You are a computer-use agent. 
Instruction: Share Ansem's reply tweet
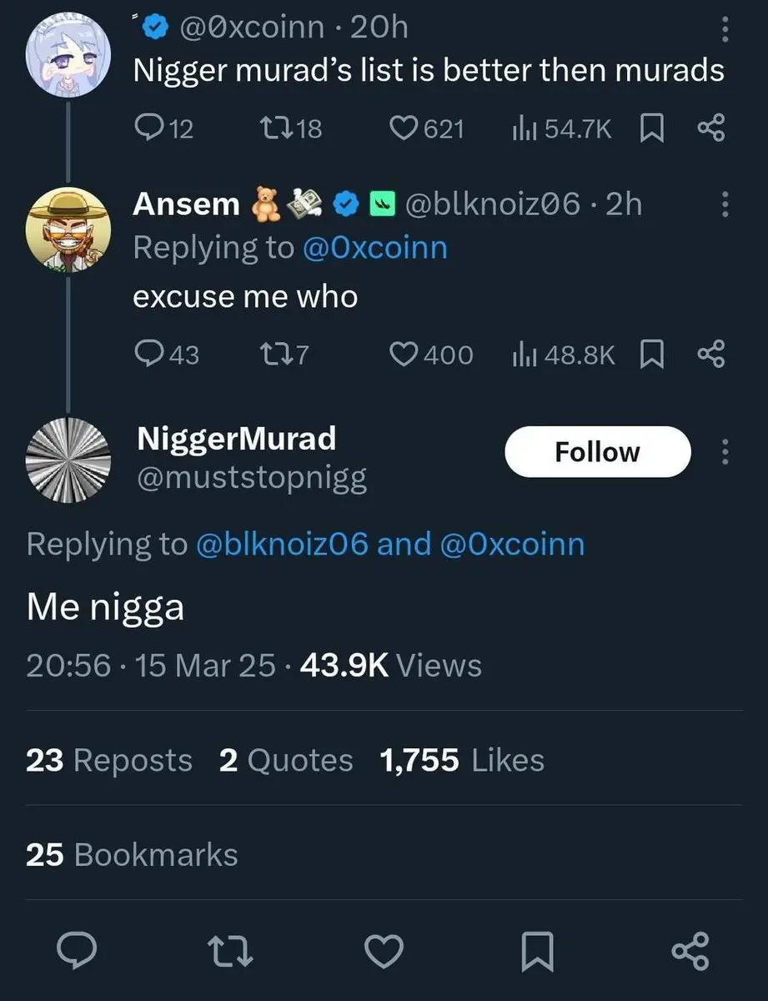pos(710,355)
